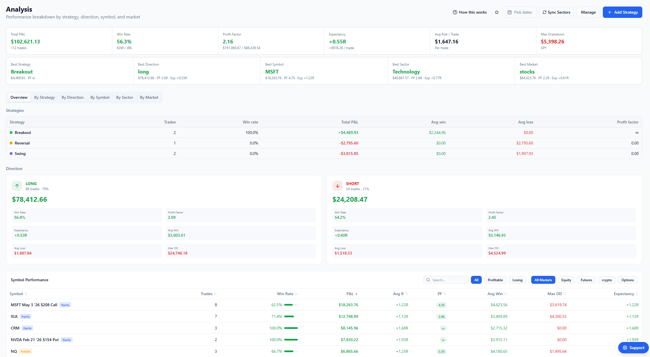Filter symbols by Losing
This screenshot has height=357, width=650.
coord(517,280)
